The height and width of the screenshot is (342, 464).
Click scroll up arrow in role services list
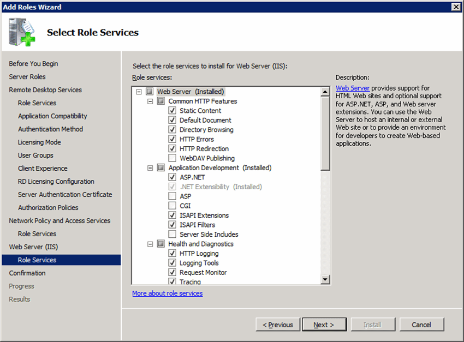pyautogui.click(x=325, y=91)
